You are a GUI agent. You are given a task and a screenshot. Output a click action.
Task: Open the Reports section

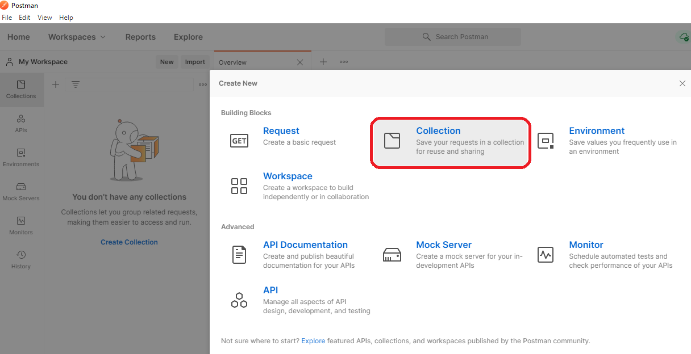coord(140,37)
